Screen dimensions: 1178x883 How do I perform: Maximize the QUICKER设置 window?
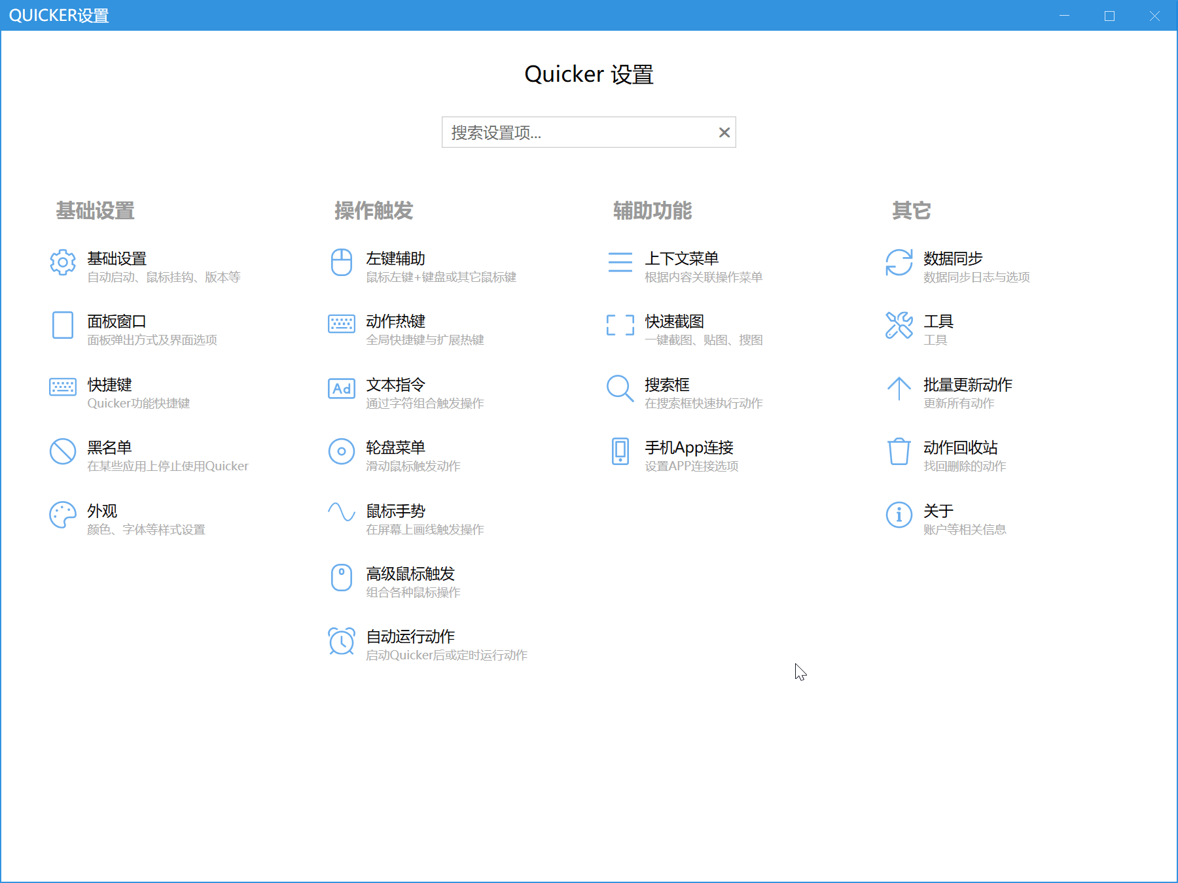tap(1110, 16)
